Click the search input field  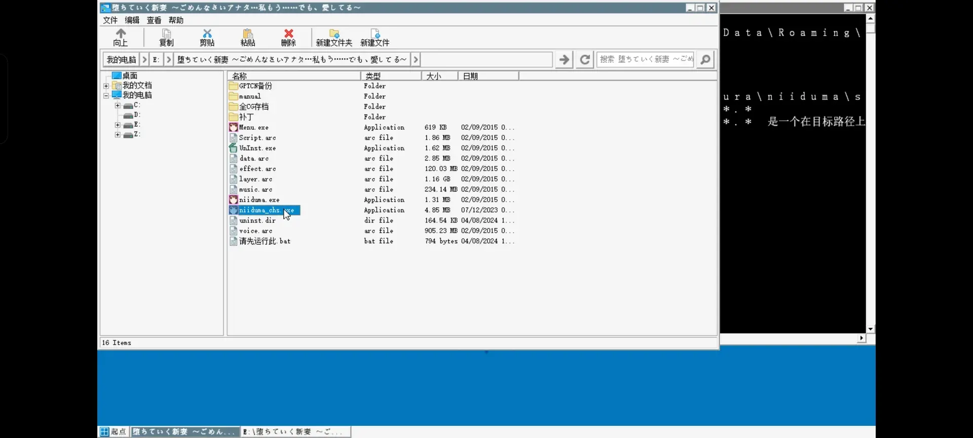click(x=646, y=59)
